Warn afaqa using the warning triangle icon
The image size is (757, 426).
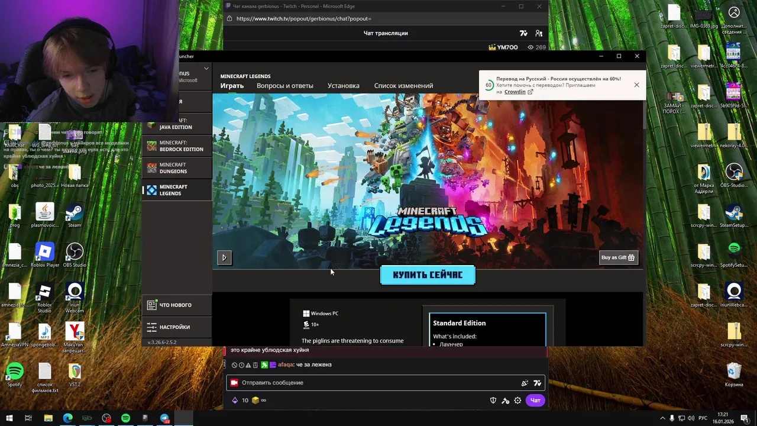pyautogui.click(x=248, y=365)
